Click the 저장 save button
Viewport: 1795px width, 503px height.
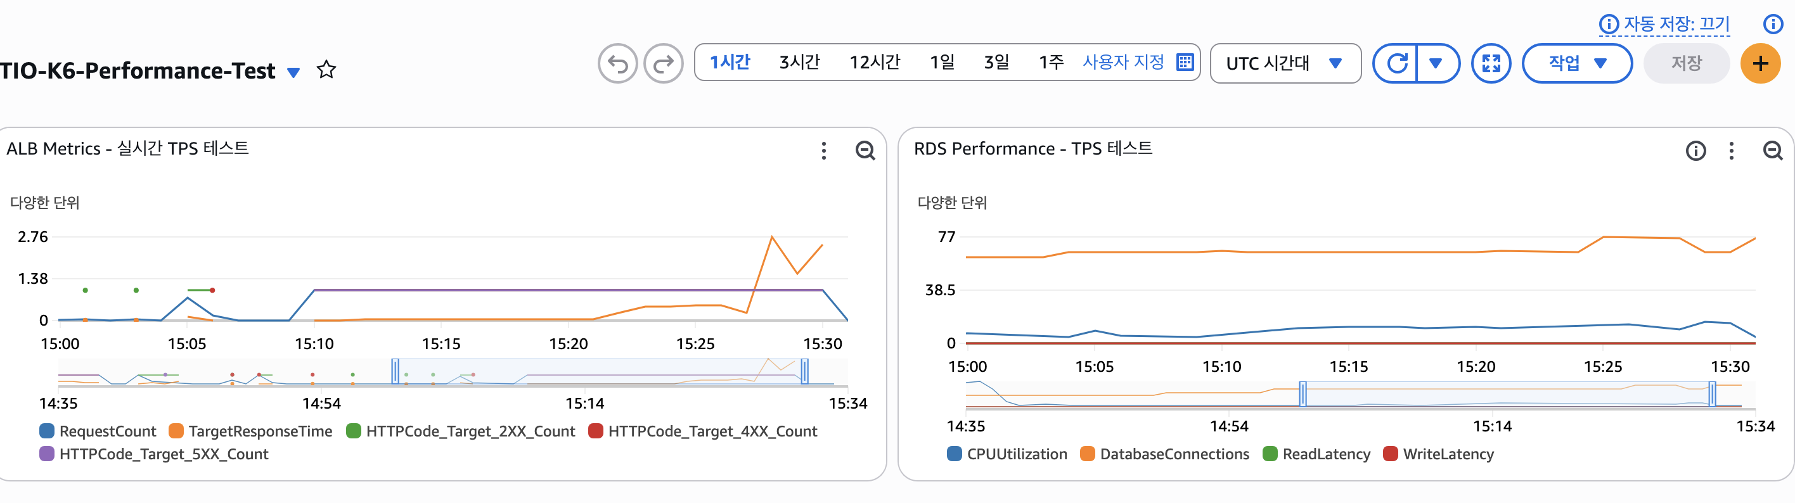(1686, 63)
